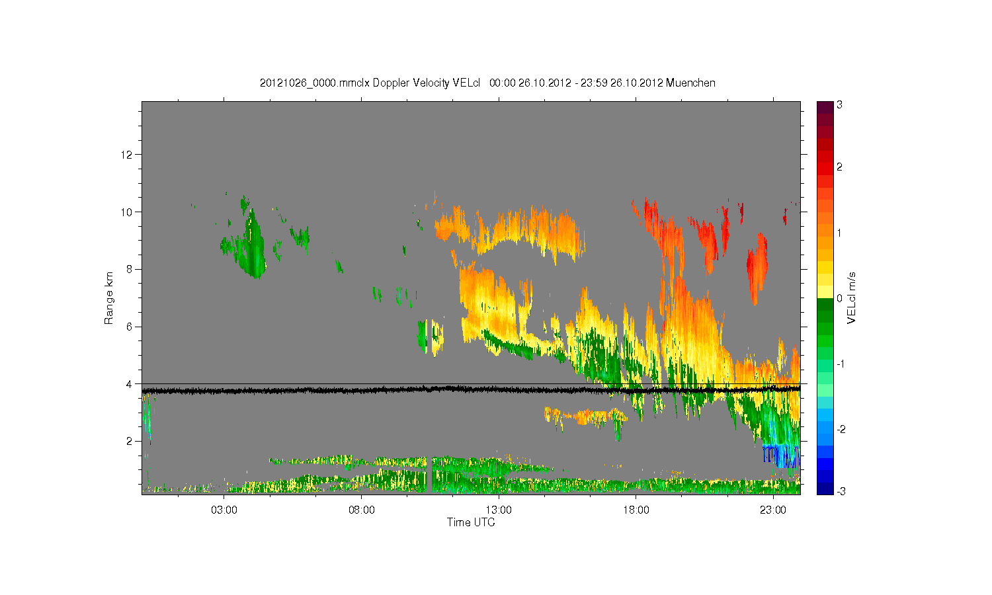This screenshot has width=992, height=595.
Task: Click the '18:00' time axis tick label
Action: 636,510
